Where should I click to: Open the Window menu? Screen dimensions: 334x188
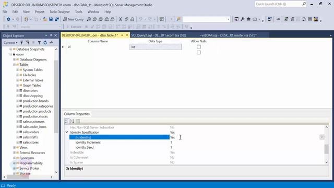pyautogui.click(x=93, y=11)
